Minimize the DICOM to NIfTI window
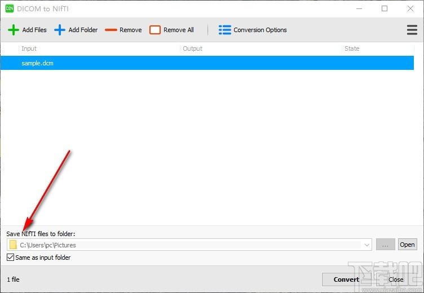The width and height of the screenshot is (424, 293). click(359, 8)
